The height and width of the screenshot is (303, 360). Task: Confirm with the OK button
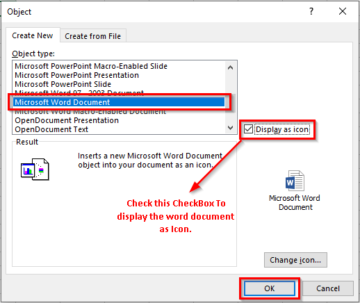pyautogui.click(x=270, y=288)
